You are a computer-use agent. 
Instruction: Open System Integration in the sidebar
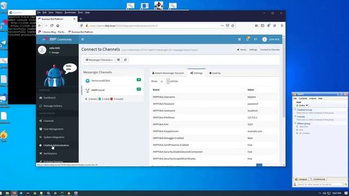[54, 137]
